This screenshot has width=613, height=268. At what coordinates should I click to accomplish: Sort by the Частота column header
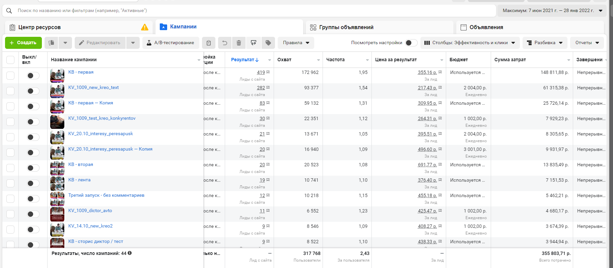[335, 60]
